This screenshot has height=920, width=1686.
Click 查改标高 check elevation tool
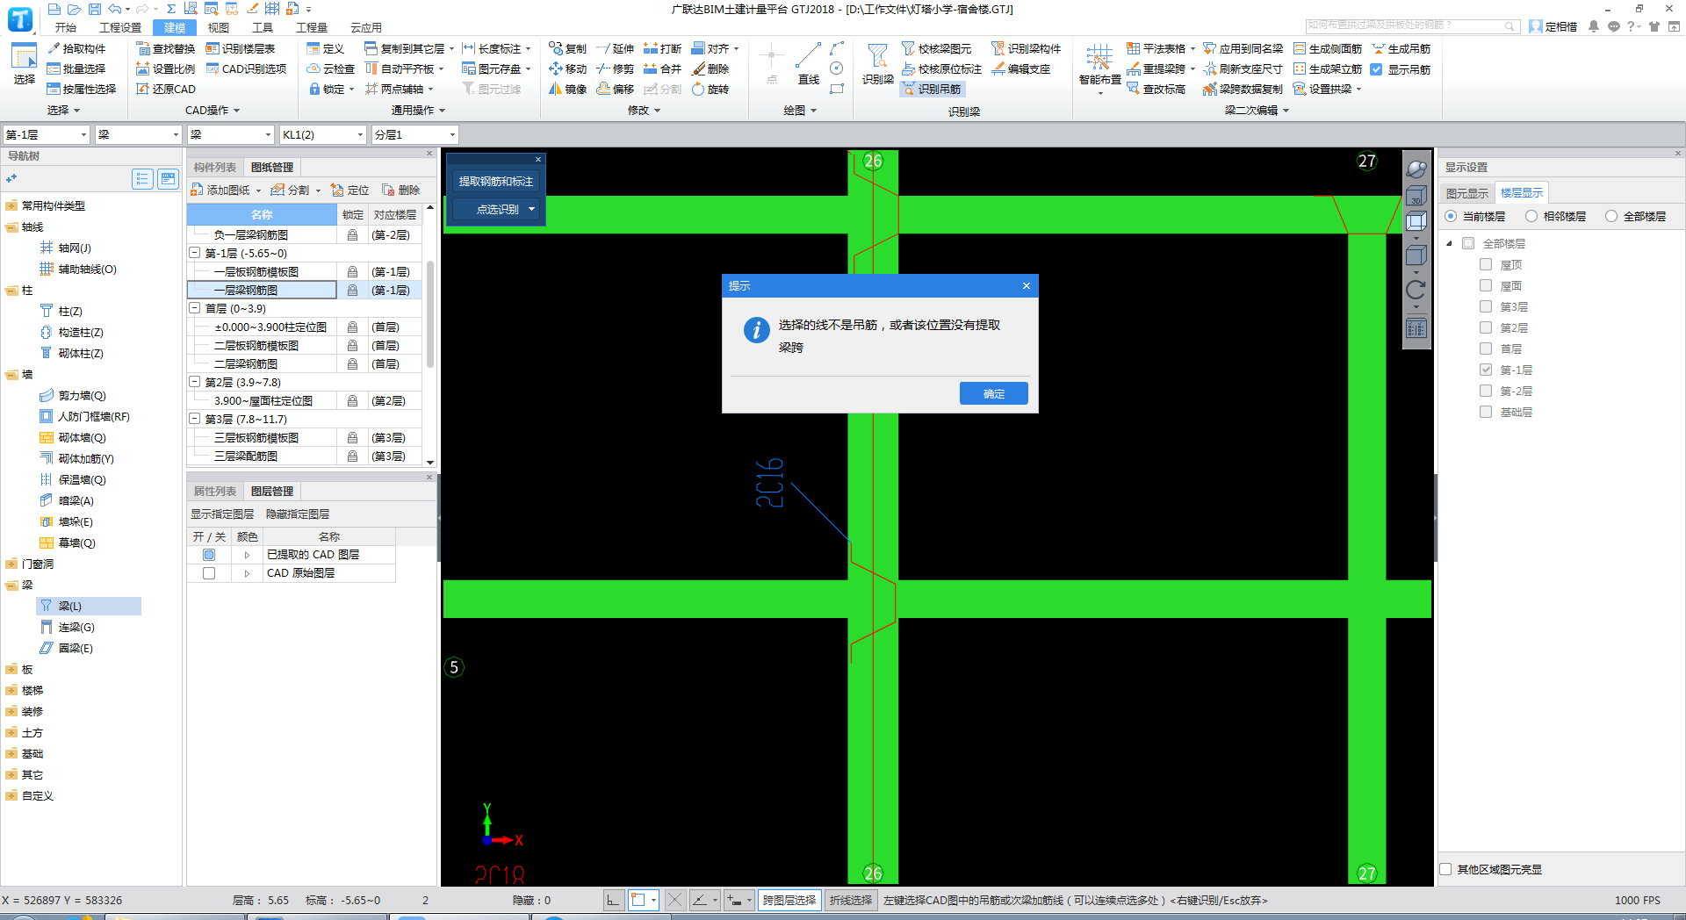(1156, 89)
